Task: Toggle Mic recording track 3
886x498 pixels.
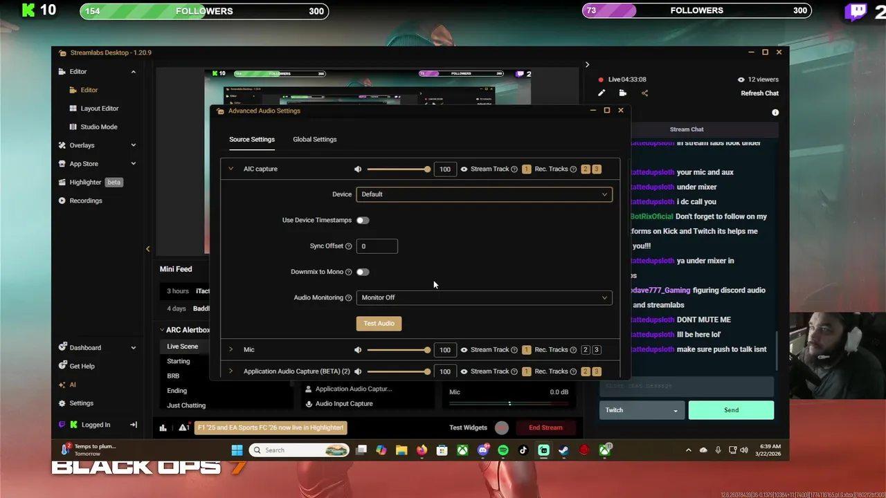Action: coord(597,350)
